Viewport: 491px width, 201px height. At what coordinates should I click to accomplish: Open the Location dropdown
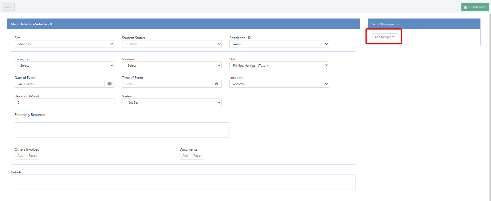279,84
